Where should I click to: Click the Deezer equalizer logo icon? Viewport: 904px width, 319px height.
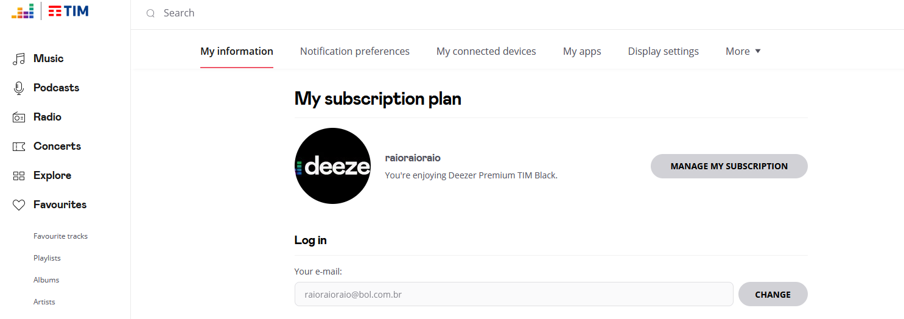click(x=23, y=11)
